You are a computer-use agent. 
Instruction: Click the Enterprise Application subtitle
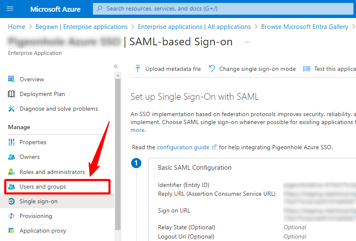pos(35,53)
